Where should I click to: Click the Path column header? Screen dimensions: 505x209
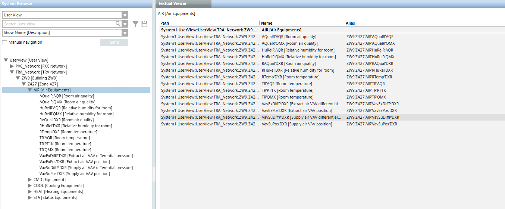tap(164, 23)
